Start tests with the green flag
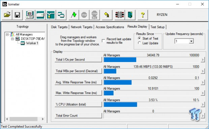Image resolution: width=209 pixels, height=129 pixels. [x=74, y=15]
